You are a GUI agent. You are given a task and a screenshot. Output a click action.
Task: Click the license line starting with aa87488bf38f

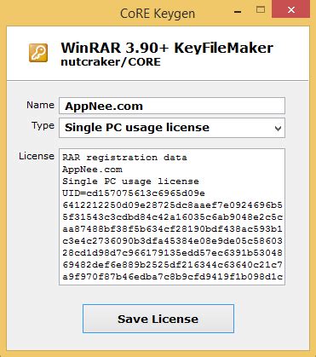172,229
